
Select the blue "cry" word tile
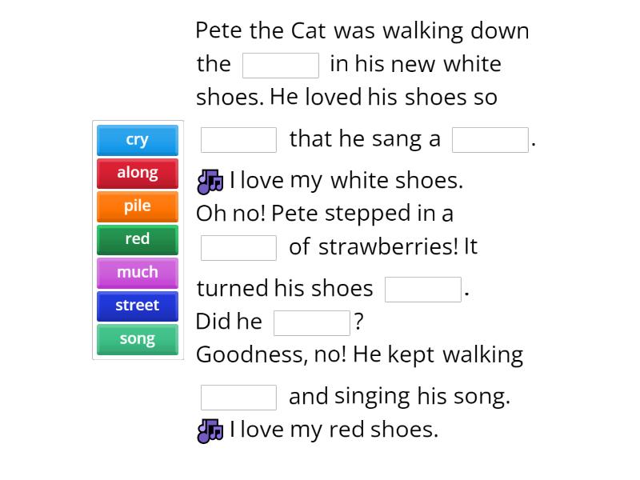(x=137, y=139)
